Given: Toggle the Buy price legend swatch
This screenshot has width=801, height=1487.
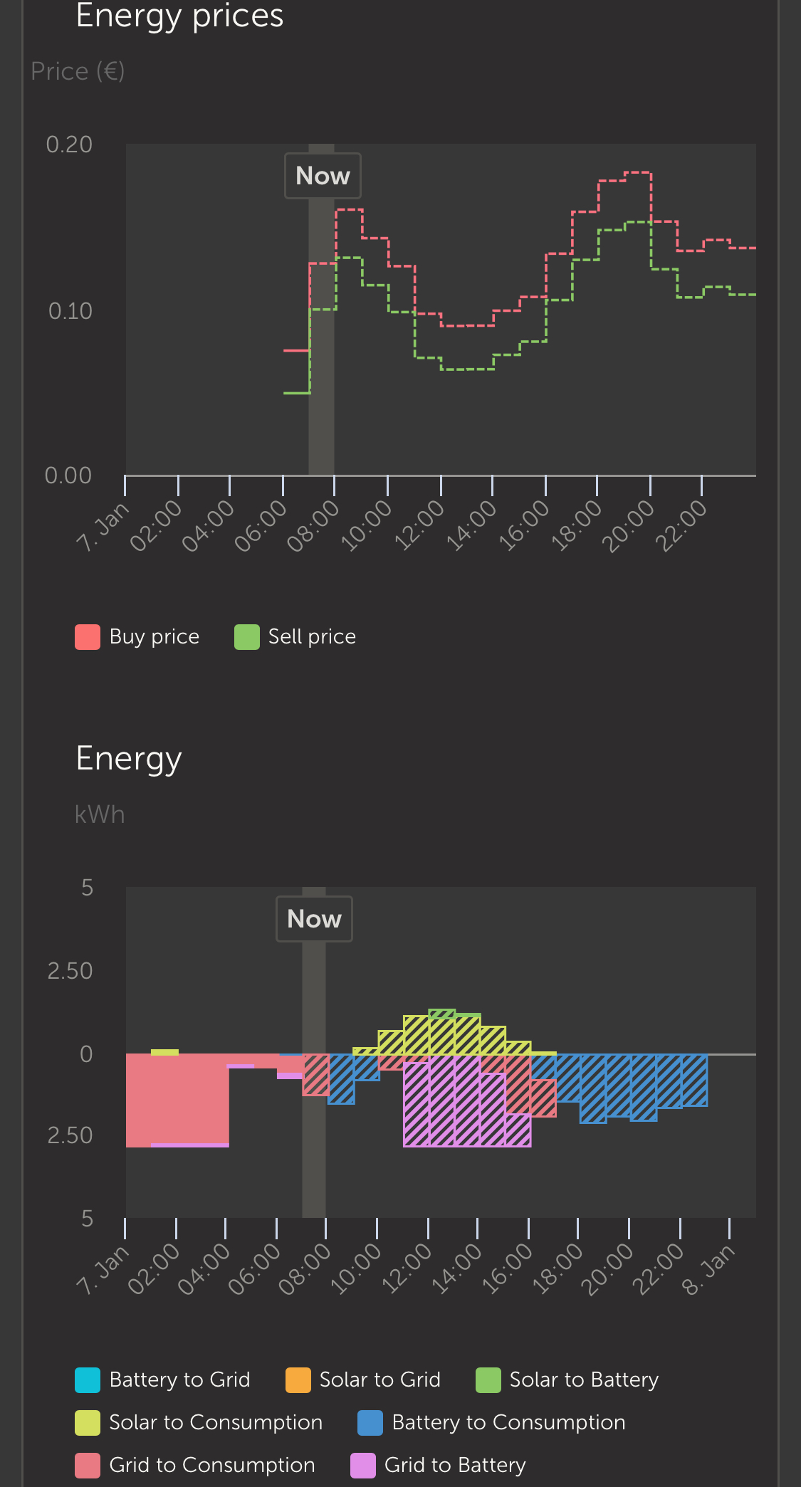Looking at the screenshot, I should pyautogui.click(x=88, y=637).
